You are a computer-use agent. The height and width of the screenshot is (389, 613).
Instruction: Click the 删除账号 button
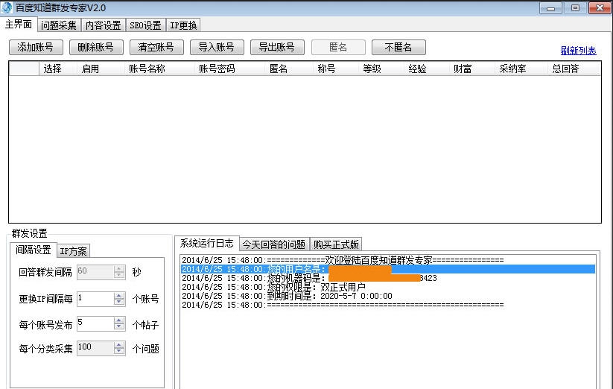pos(96,47)
